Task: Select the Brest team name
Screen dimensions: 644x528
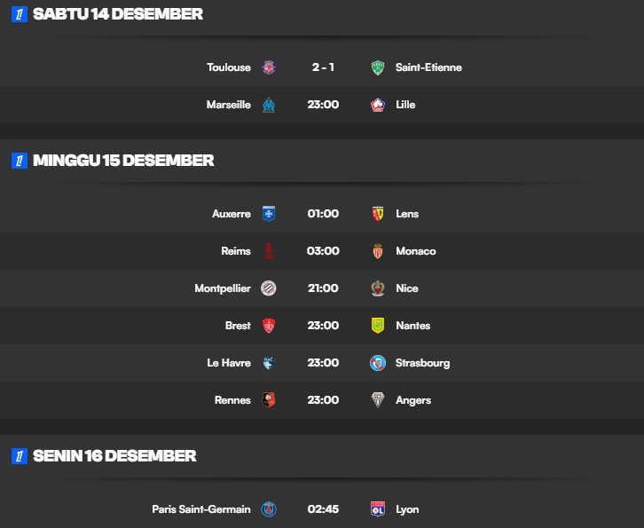Action: tap(238, 326)
